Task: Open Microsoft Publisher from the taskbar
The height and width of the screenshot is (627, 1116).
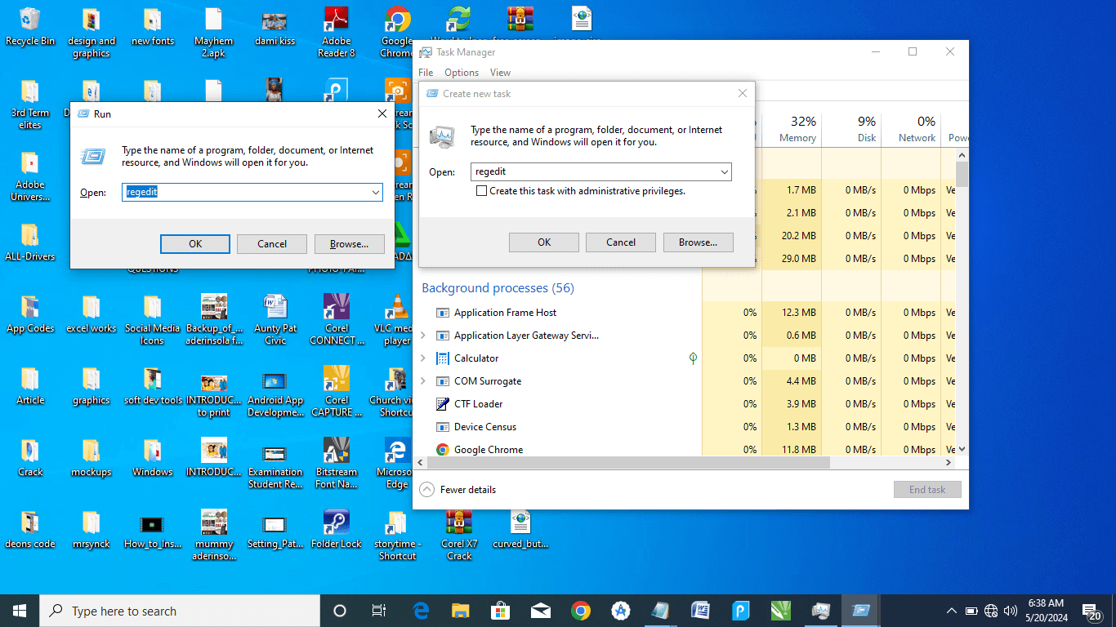Action: pos(739,611)
